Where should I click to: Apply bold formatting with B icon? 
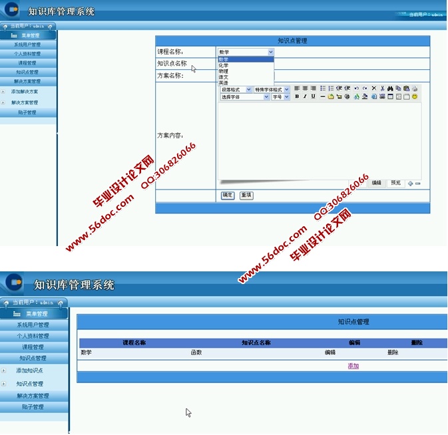297,96
